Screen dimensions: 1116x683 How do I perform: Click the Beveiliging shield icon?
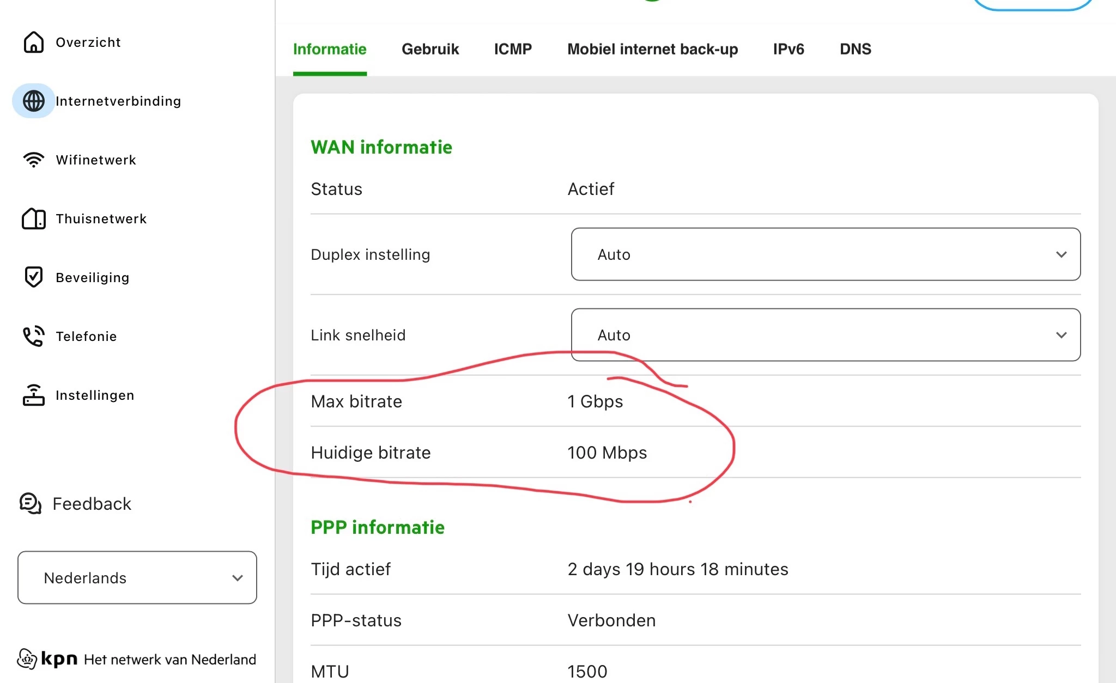[33, 277]
